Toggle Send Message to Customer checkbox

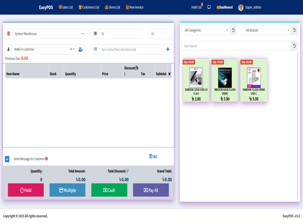[x=7, y=159]
